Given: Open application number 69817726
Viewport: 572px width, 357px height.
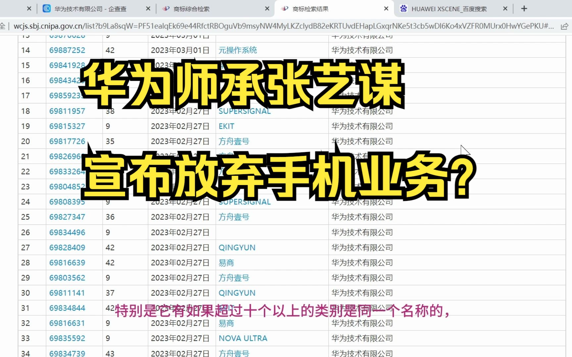Looking at the screenshot, I should (x=67, y=141).
